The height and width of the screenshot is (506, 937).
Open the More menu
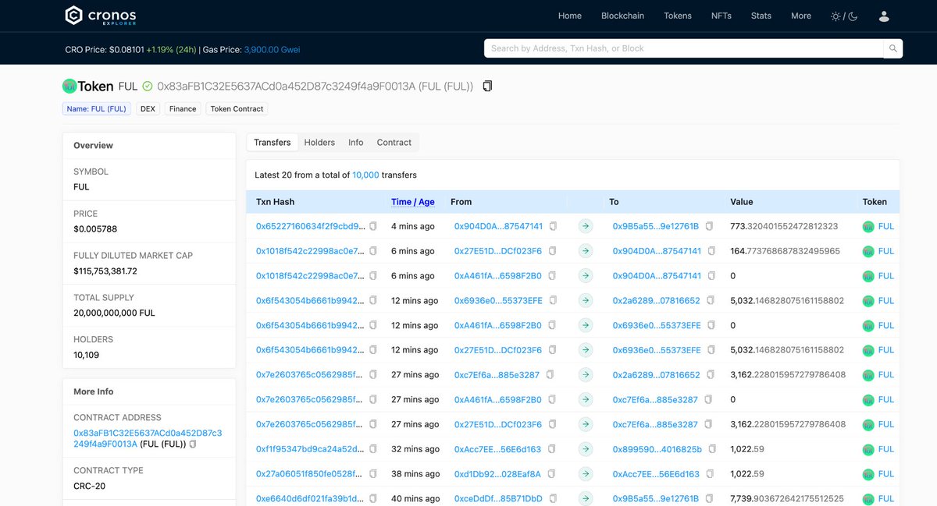point(801,16)
